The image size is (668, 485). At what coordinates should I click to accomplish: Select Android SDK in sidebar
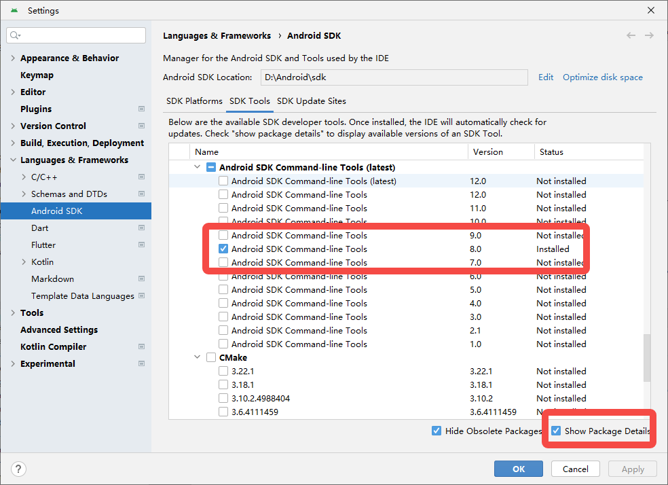[76, 211]
